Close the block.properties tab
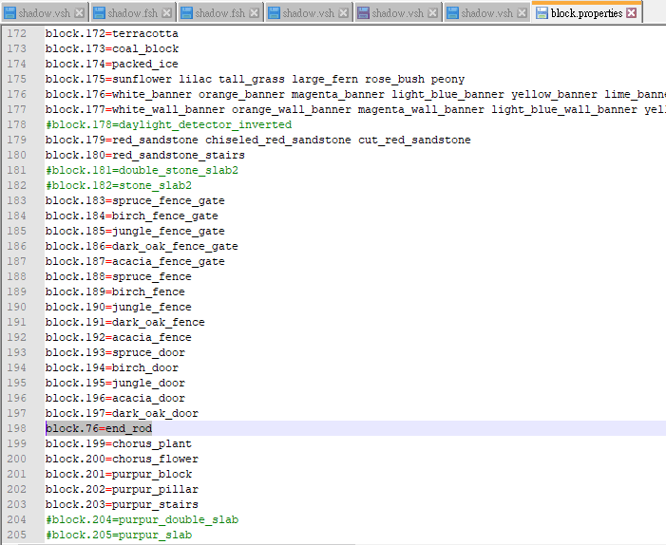The width and height of the screenshot is (666, 545). coord(632,13)
